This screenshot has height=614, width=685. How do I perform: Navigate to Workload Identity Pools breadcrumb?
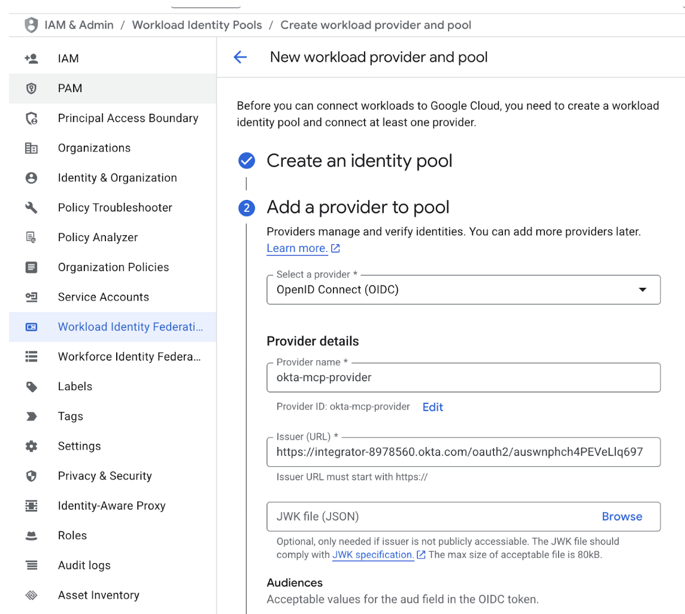click(x=196, y=25)
